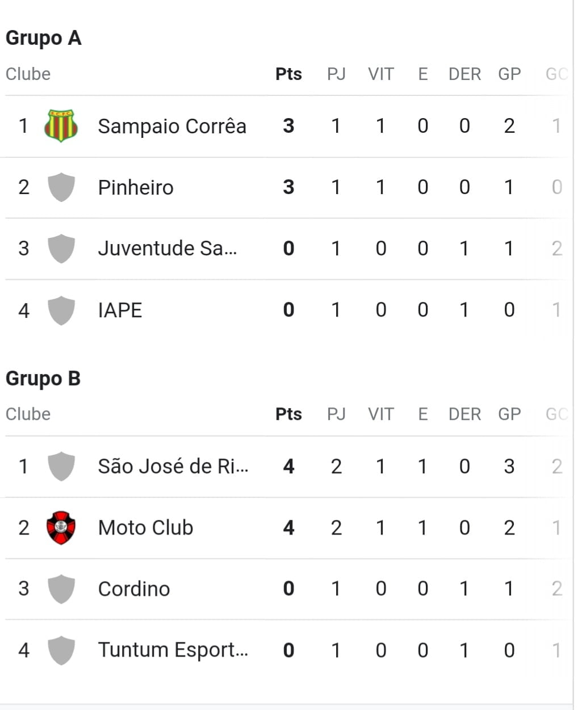The height and width of the screenshot is (710, 582).
Task: Click the Grupo B heading
Action: tap(43, 379)
